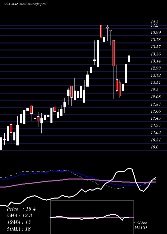
Task: Click the latest white candlestick at chart's right end
Action: [x=129, y=59]
